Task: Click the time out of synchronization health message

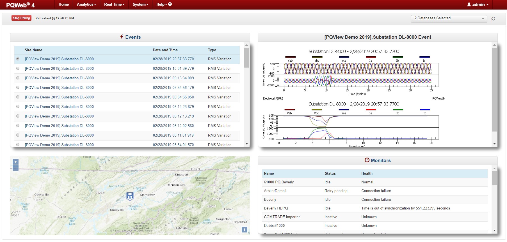Action: (406, 208)
